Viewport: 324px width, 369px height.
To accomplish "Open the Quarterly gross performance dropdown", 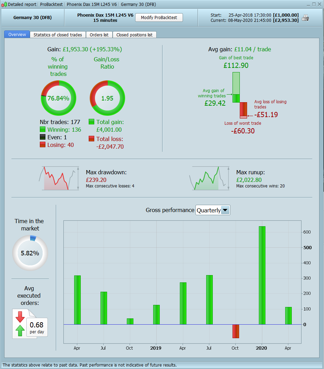I will click(213, 210).
